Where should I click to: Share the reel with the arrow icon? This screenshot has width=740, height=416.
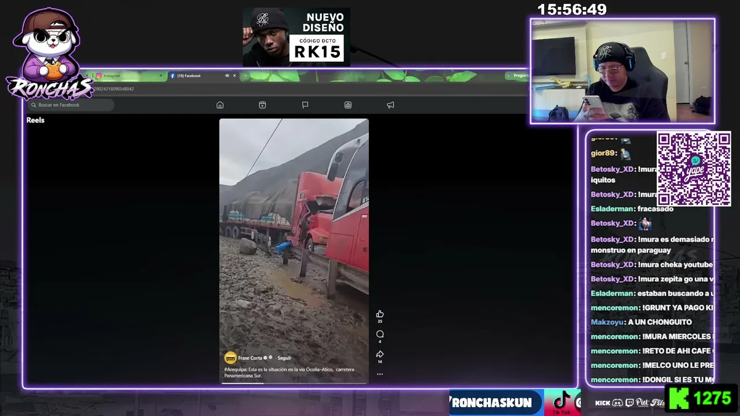tap(380, 354)
